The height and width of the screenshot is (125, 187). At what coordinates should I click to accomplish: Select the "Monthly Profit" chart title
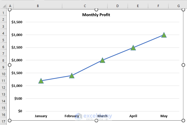tap(96, 15)
